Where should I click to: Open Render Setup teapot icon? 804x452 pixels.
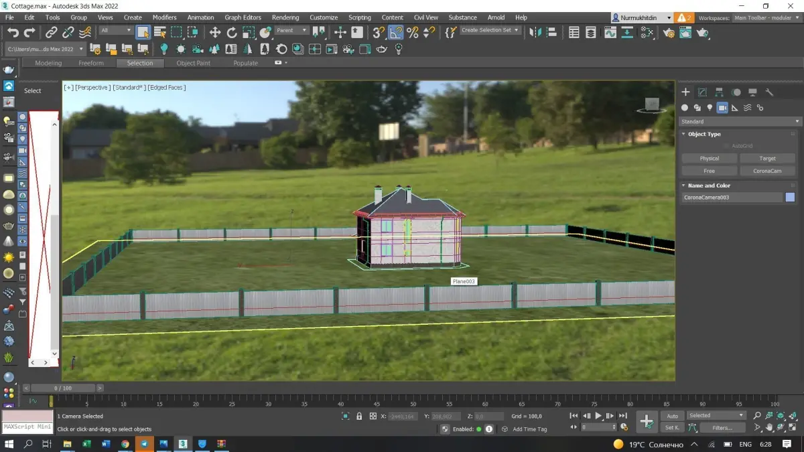(x=669, y=32)
